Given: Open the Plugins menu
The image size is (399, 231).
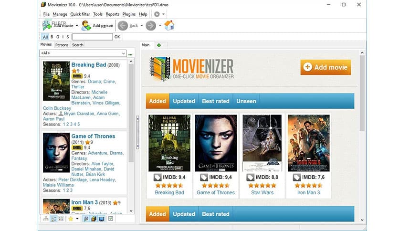Looking at the screenshot, I should tap(129, 14).
